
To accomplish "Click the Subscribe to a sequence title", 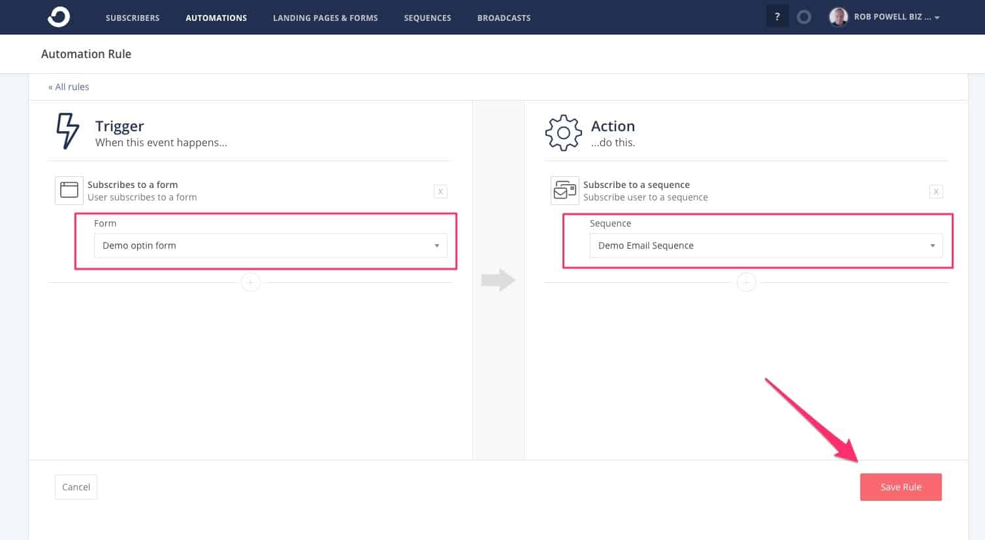I will tap(636, 185).
